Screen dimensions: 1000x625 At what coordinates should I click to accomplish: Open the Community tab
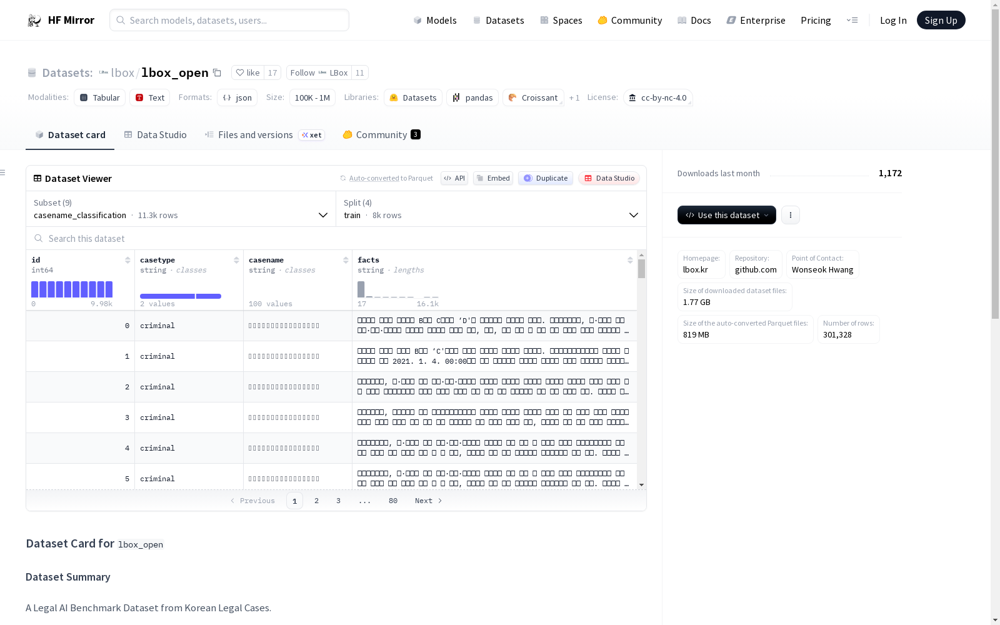(381, 135)
